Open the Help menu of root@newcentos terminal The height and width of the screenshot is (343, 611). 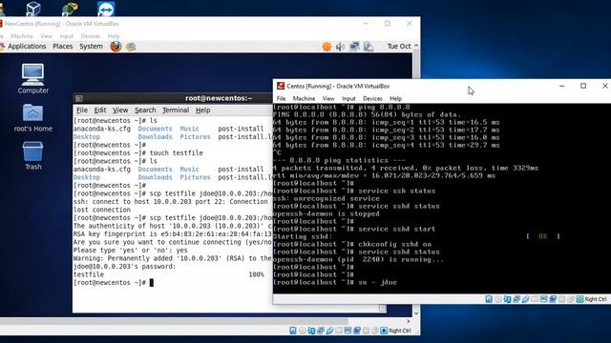[x=202, y=111]
